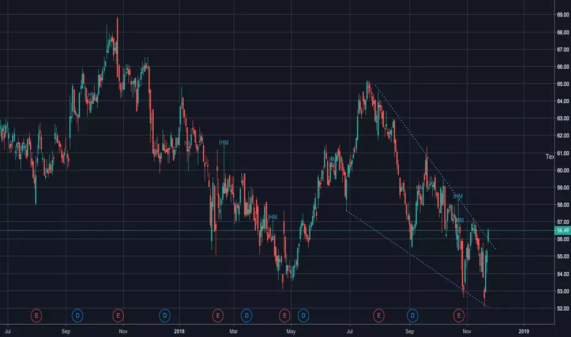Click the 53.00 price axis label
The image size is (571, 337).
(562, 291)
